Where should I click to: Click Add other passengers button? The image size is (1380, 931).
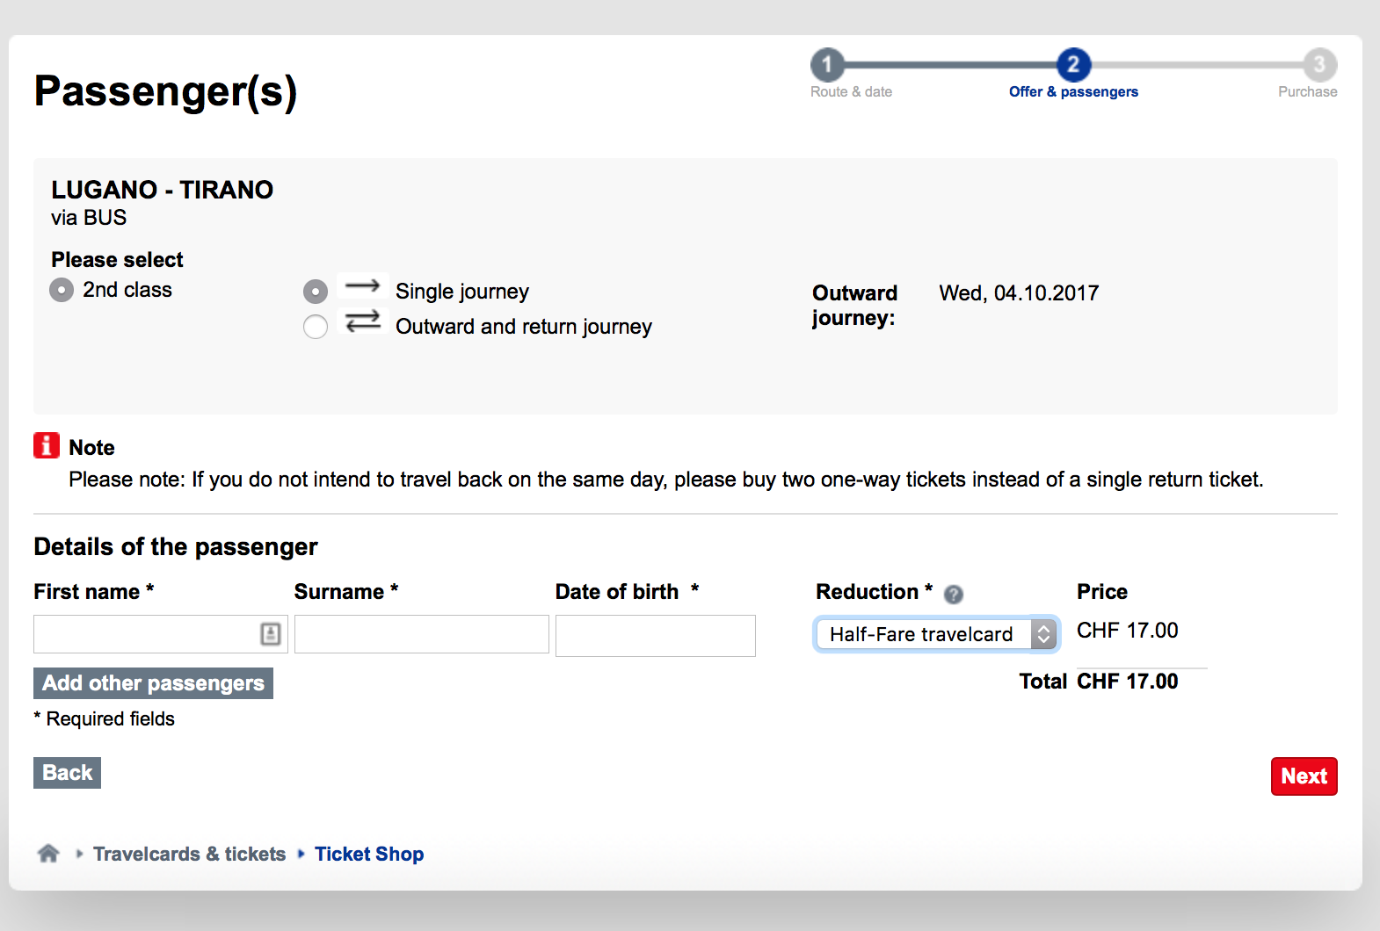coord(153,683)
